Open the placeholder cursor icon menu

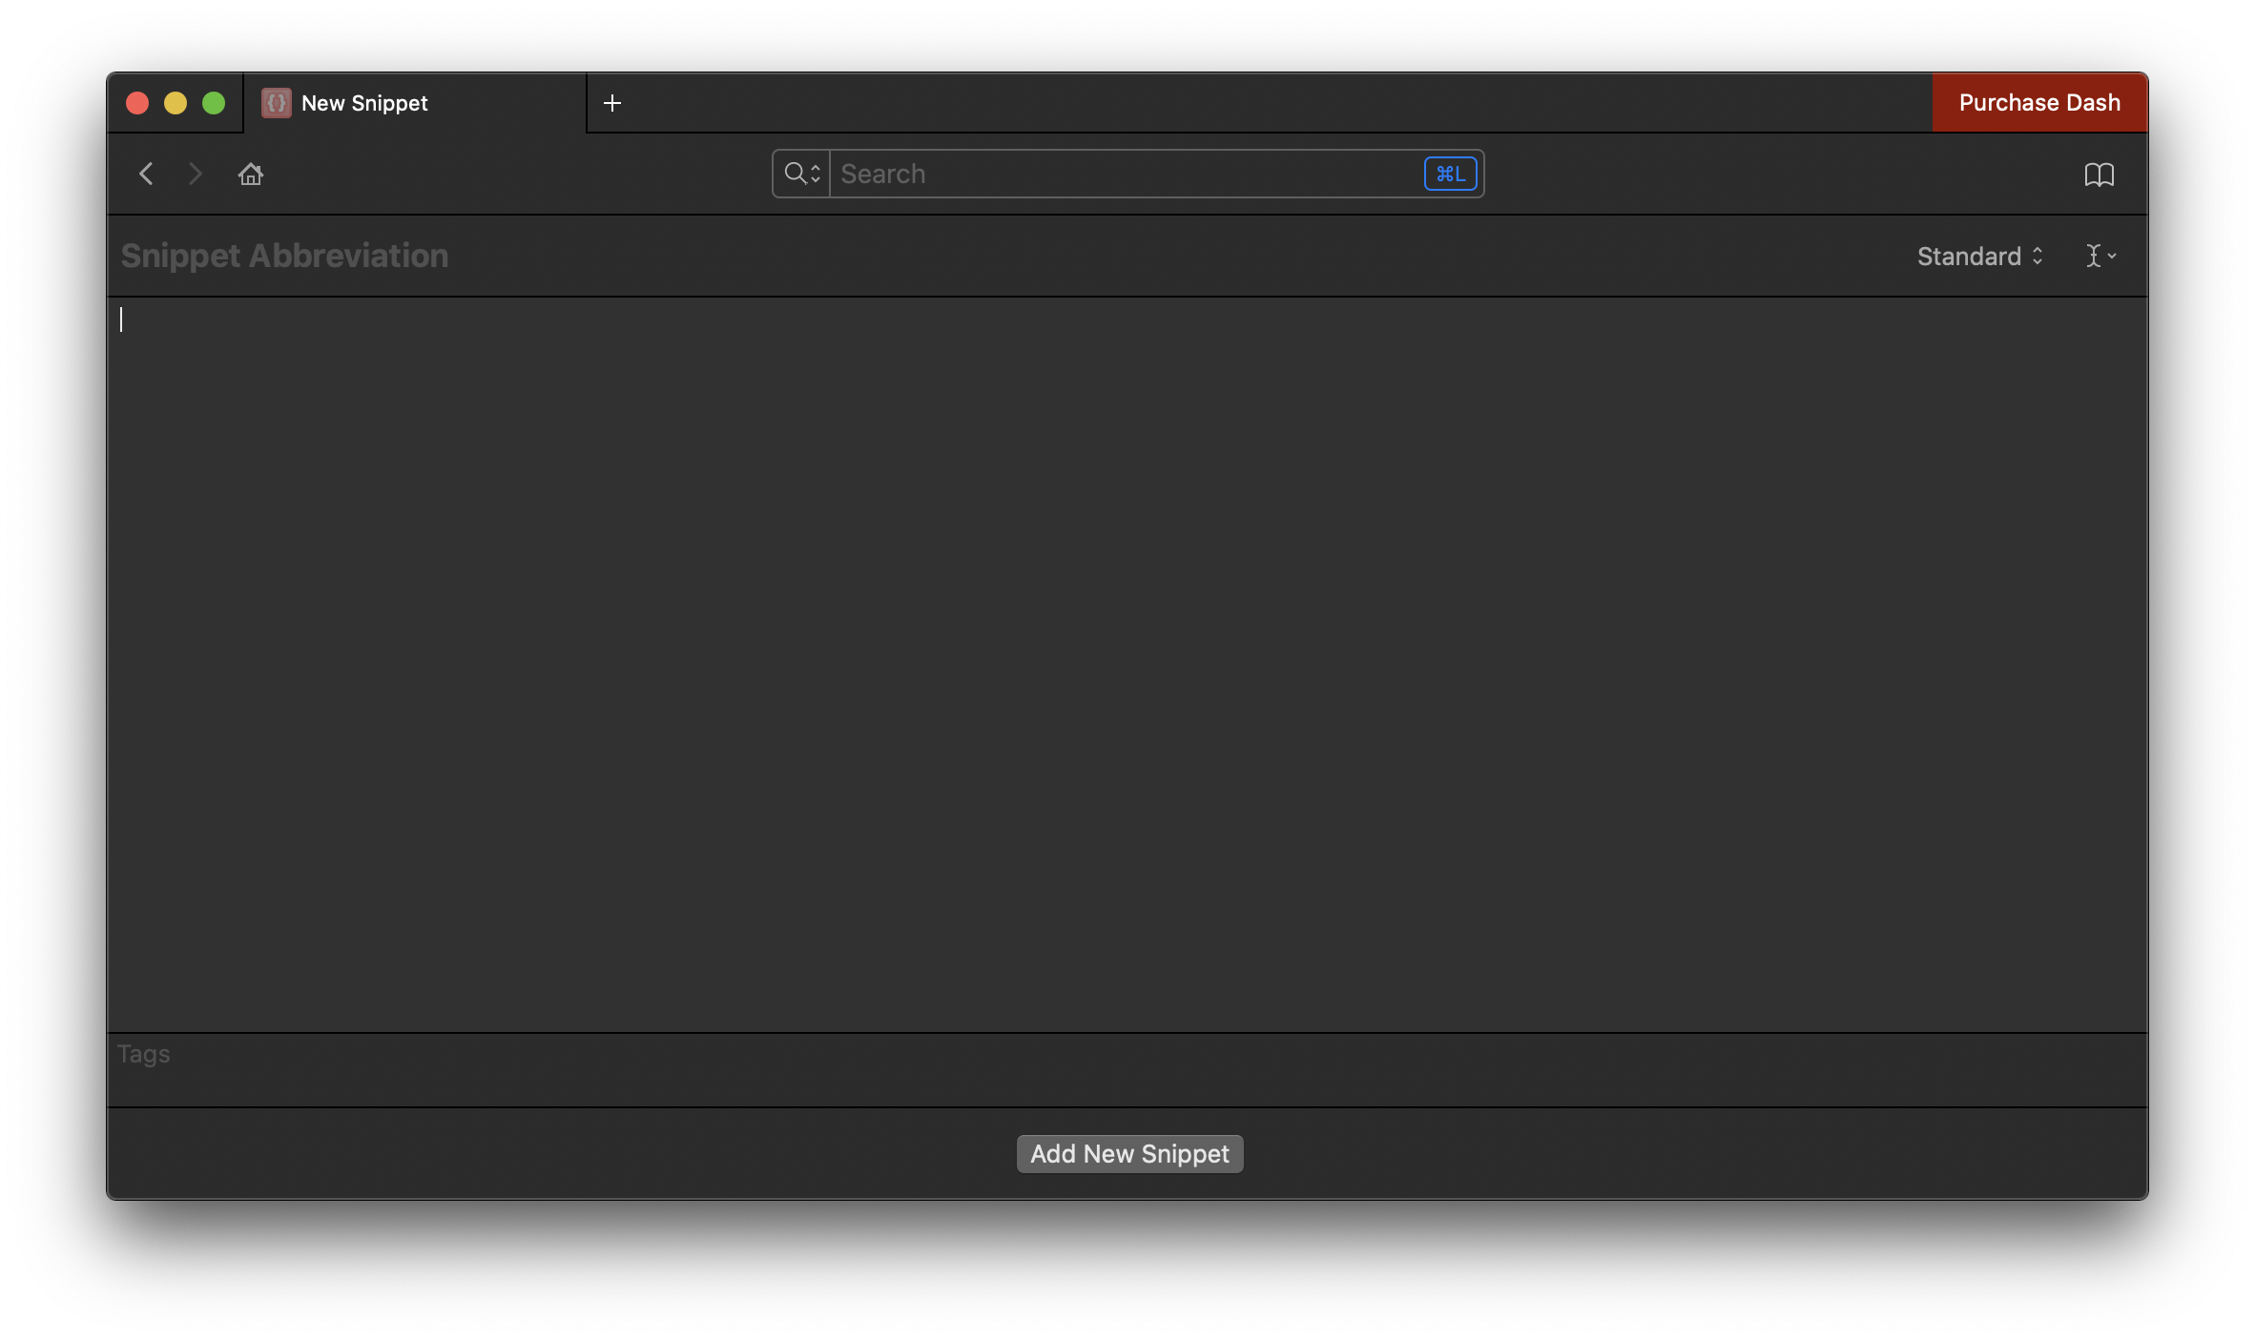(x=2100, y=256)
